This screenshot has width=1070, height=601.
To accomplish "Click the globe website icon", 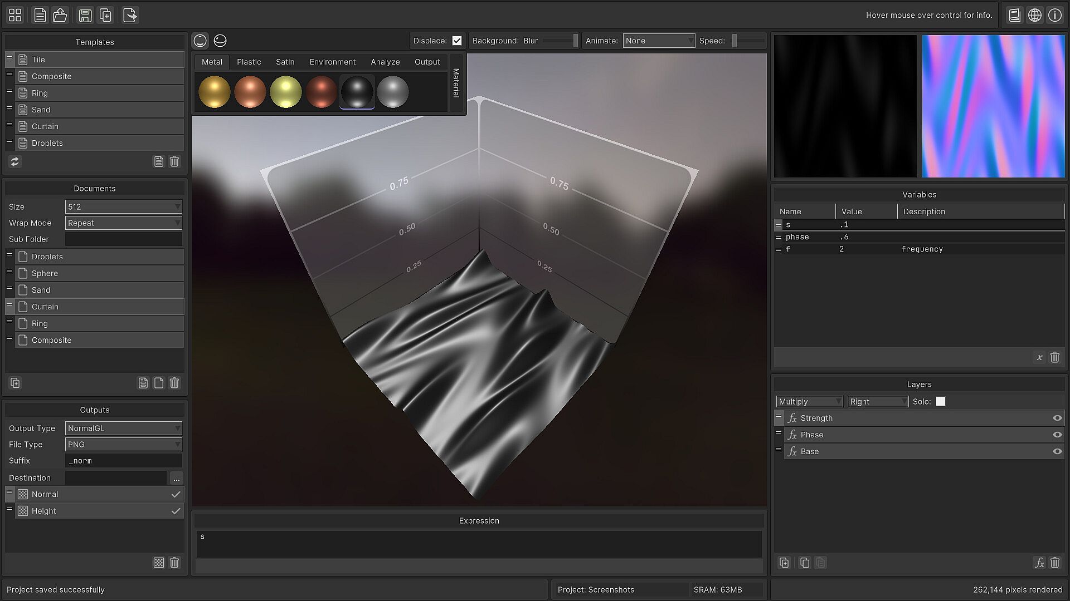I will pos(1035,15).
